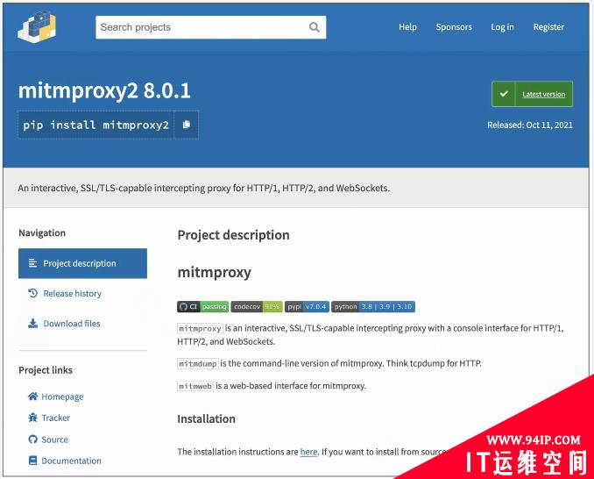The width and height of the screenshot is (594, 479).
Task: Click the 'mitmproxy2 8.0.1' title
Action: click(104, 91)
